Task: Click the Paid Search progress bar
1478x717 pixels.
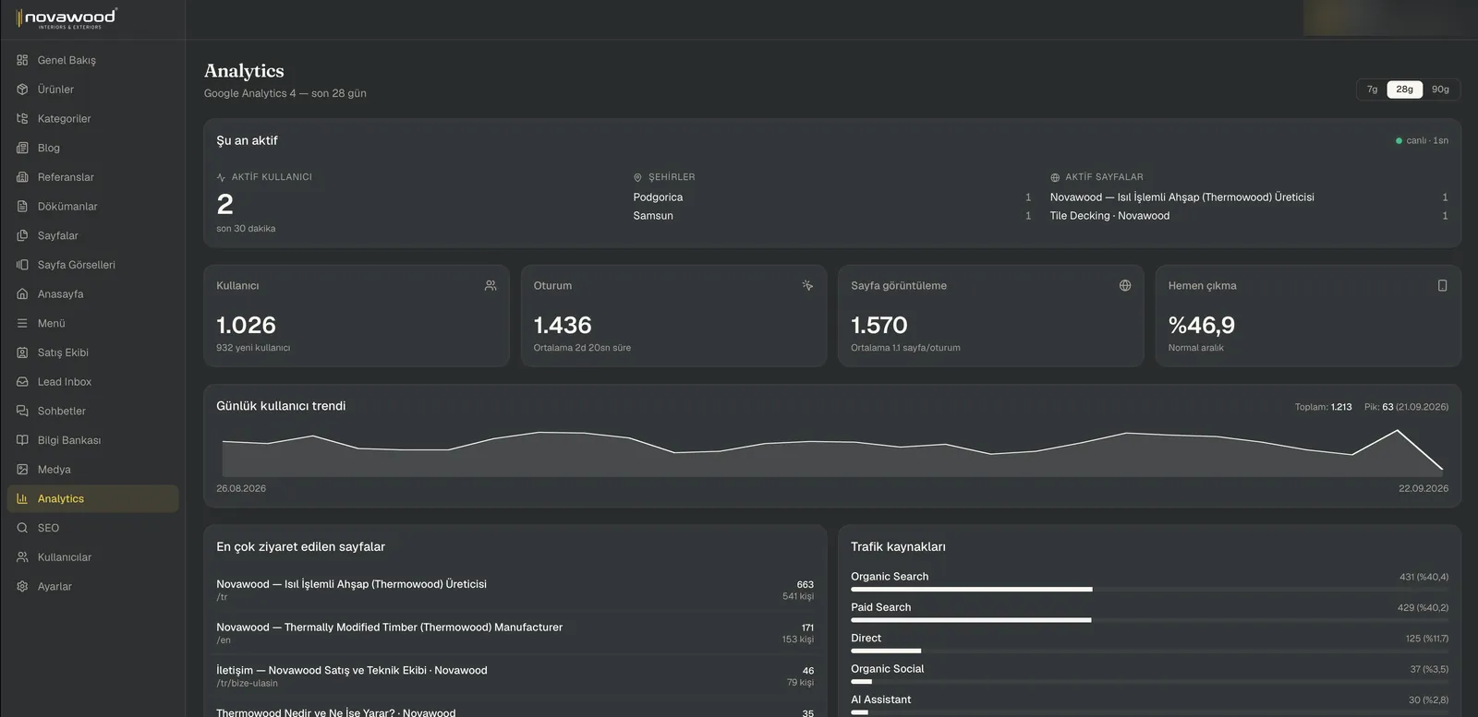Action: click(x=1149, y=620)
